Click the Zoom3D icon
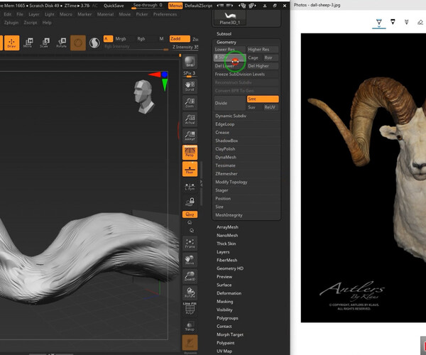 click(190, 276)
